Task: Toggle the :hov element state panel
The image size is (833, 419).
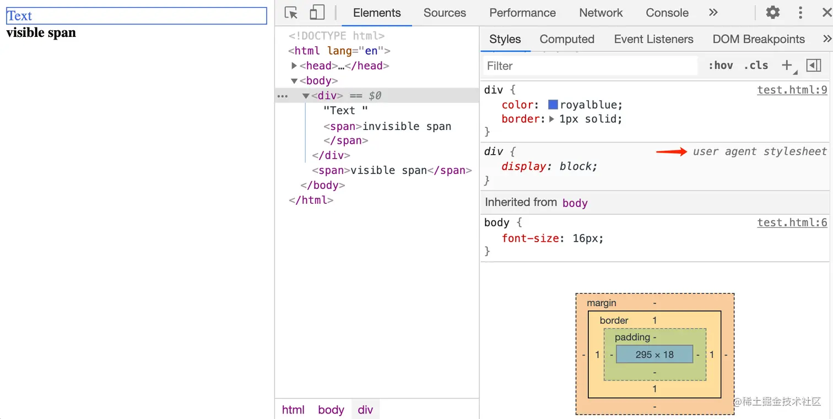Action: tap(720, 66)
